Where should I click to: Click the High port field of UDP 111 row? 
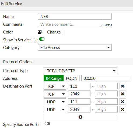pos(106,101)
